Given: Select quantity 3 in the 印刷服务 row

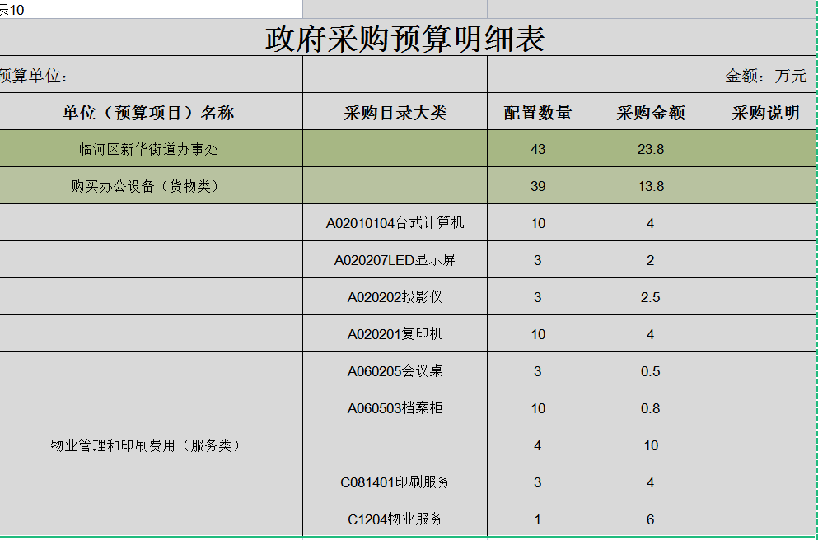Looking at the screenshot, I should click(537, 482).
